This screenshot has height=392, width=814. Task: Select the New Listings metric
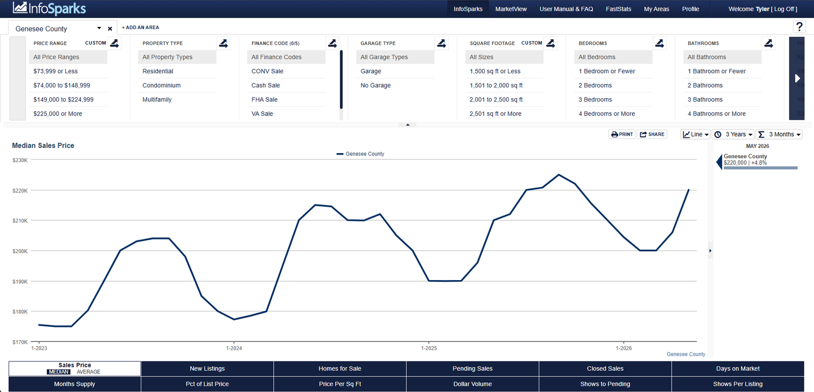pyautogui.click(x=207, y=369)
